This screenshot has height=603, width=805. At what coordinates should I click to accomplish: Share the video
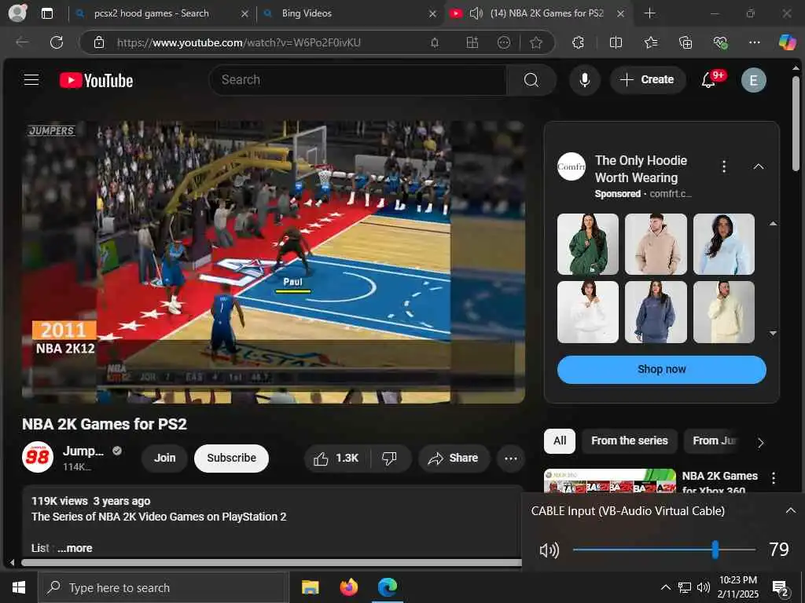click(454, 458)
